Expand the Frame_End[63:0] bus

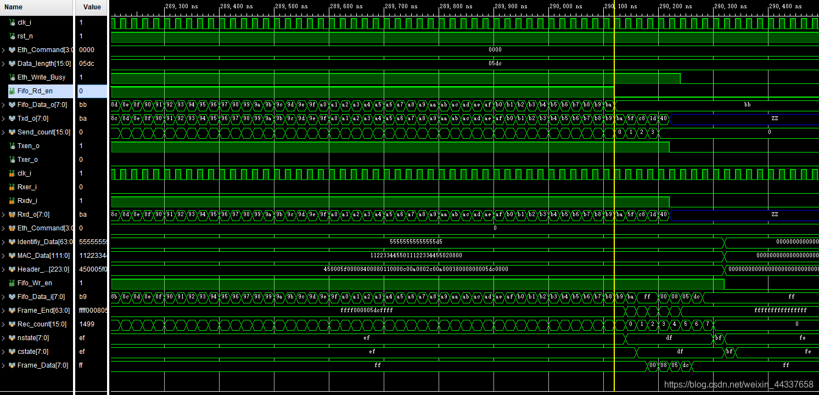pos(4,311)
